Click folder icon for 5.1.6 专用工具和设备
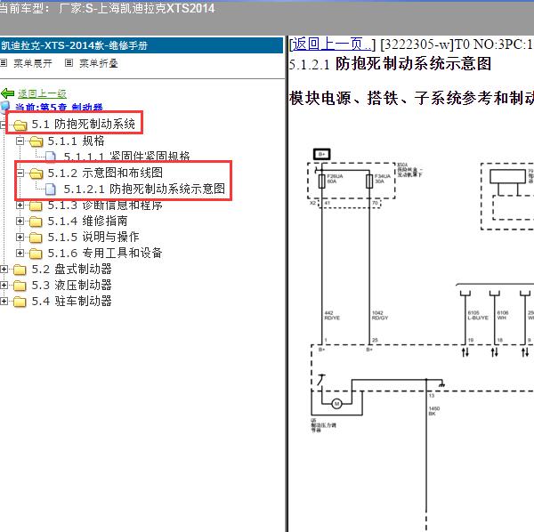 click(x=36, y=254)
